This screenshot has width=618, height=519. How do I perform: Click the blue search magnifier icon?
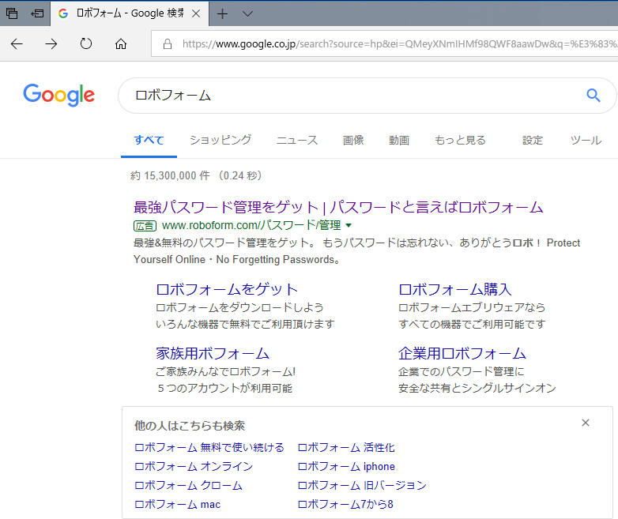tap(593, 96)
